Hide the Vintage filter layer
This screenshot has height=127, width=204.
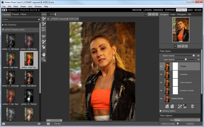tap(161, 66)
